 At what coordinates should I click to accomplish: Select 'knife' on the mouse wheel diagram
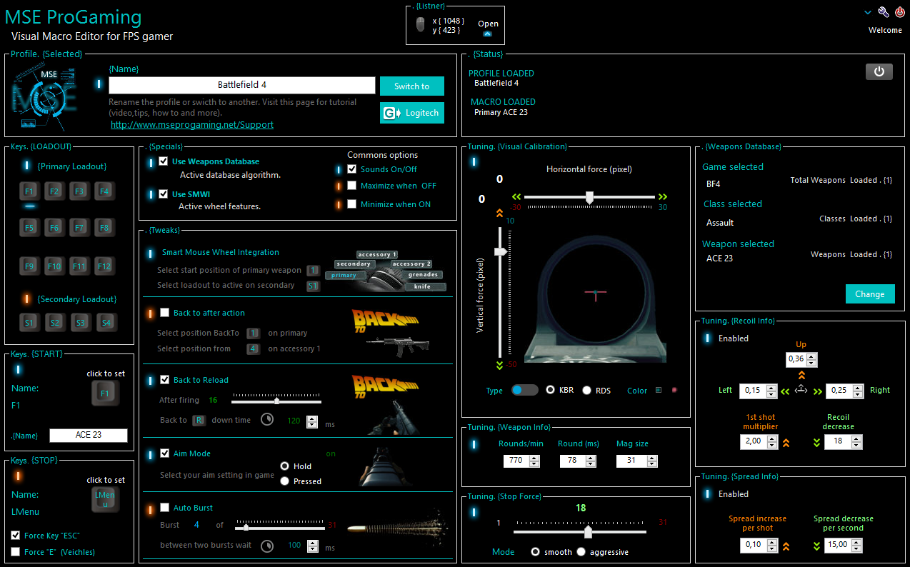tap(426, 286)
